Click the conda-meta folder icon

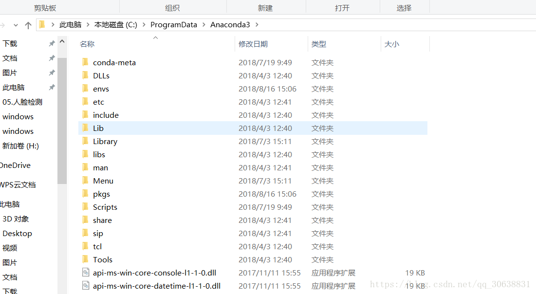[85, 62]
